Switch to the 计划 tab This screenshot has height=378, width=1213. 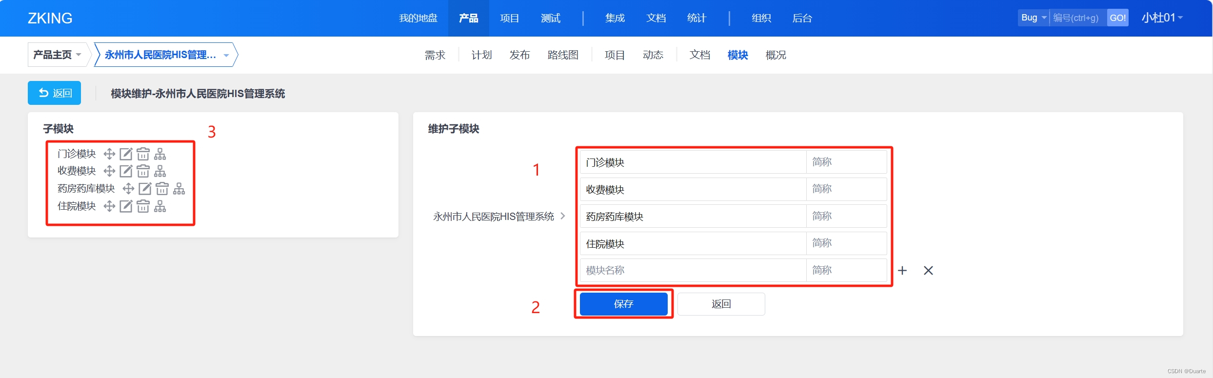coord(481,55)
